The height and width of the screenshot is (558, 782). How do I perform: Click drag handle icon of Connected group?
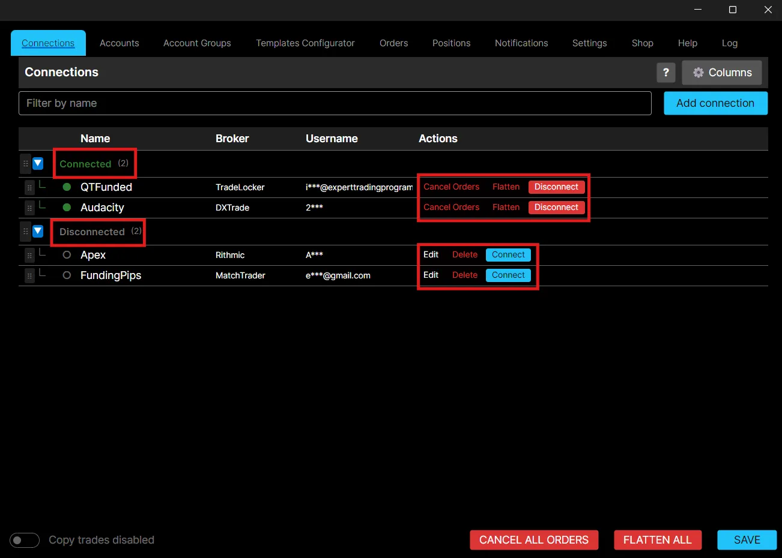[25, 163]
